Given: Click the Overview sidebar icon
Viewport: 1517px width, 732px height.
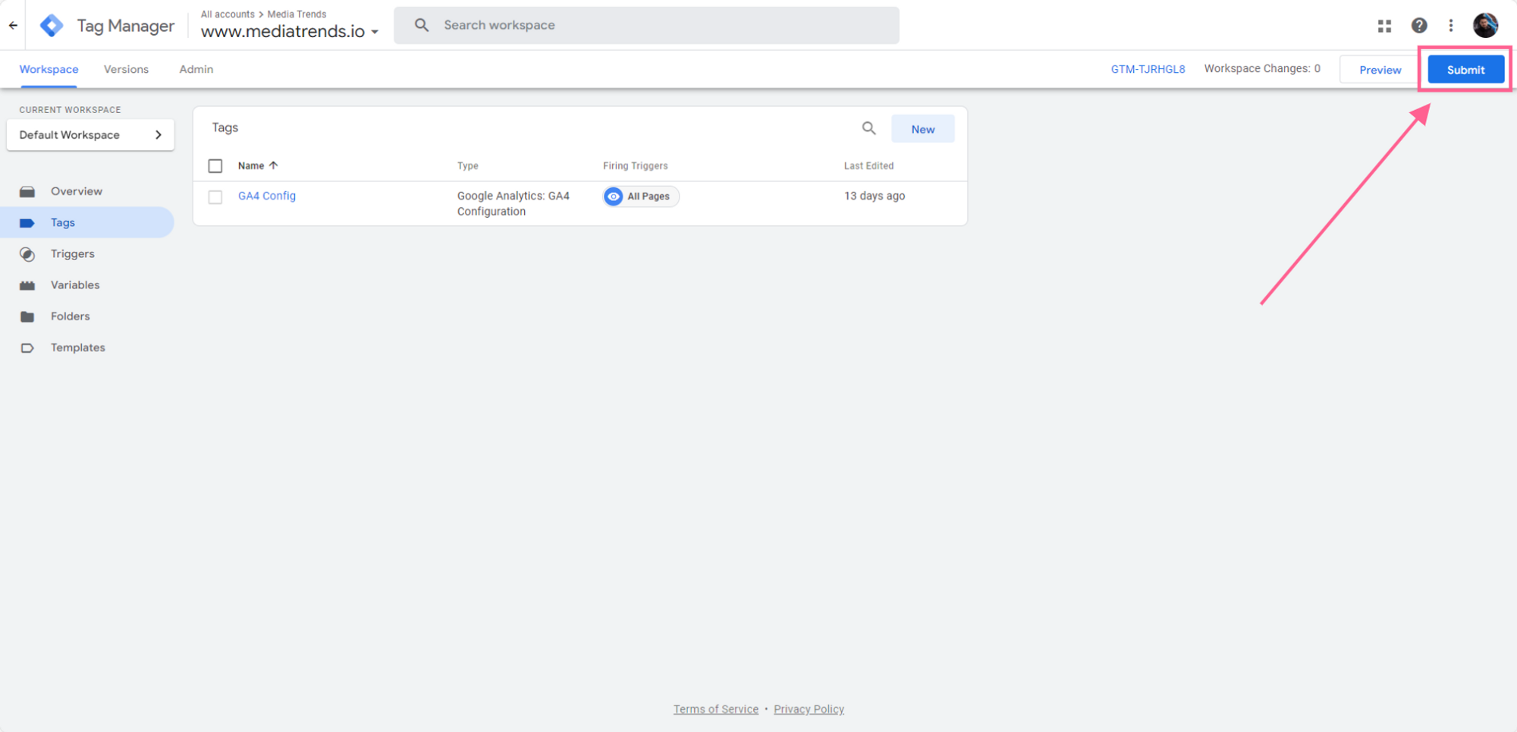Looking at the screenshot, I should click(27, 192).
